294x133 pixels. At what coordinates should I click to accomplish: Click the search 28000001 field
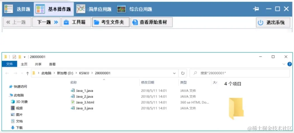click(240, 73)
